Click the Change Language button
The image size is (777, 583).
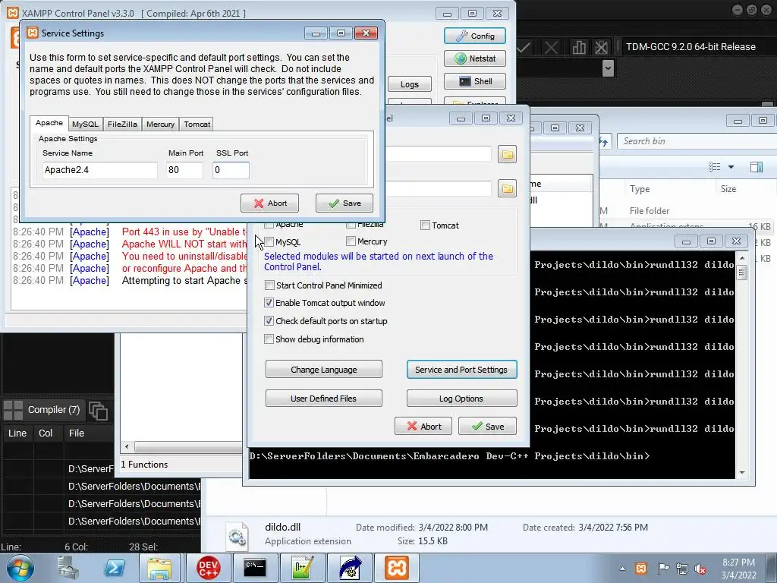[323, 370]
